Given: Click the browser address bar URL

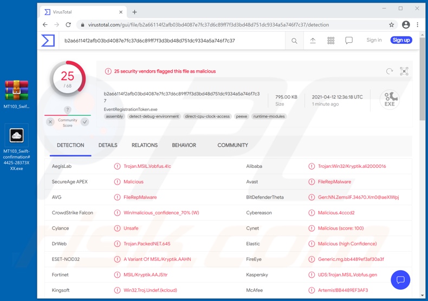Looking at the screenshot, I should tap(209, 25).
